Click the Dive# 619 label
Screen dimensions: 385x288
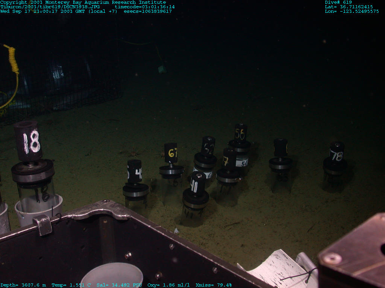pyautogui.click(x=338, y=2)
